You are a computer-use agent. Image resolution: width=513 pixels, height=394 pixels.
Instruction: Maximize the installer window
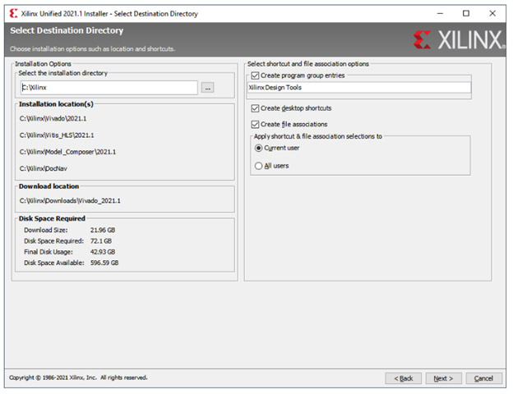pyautogui.click(x=466, y=13)
